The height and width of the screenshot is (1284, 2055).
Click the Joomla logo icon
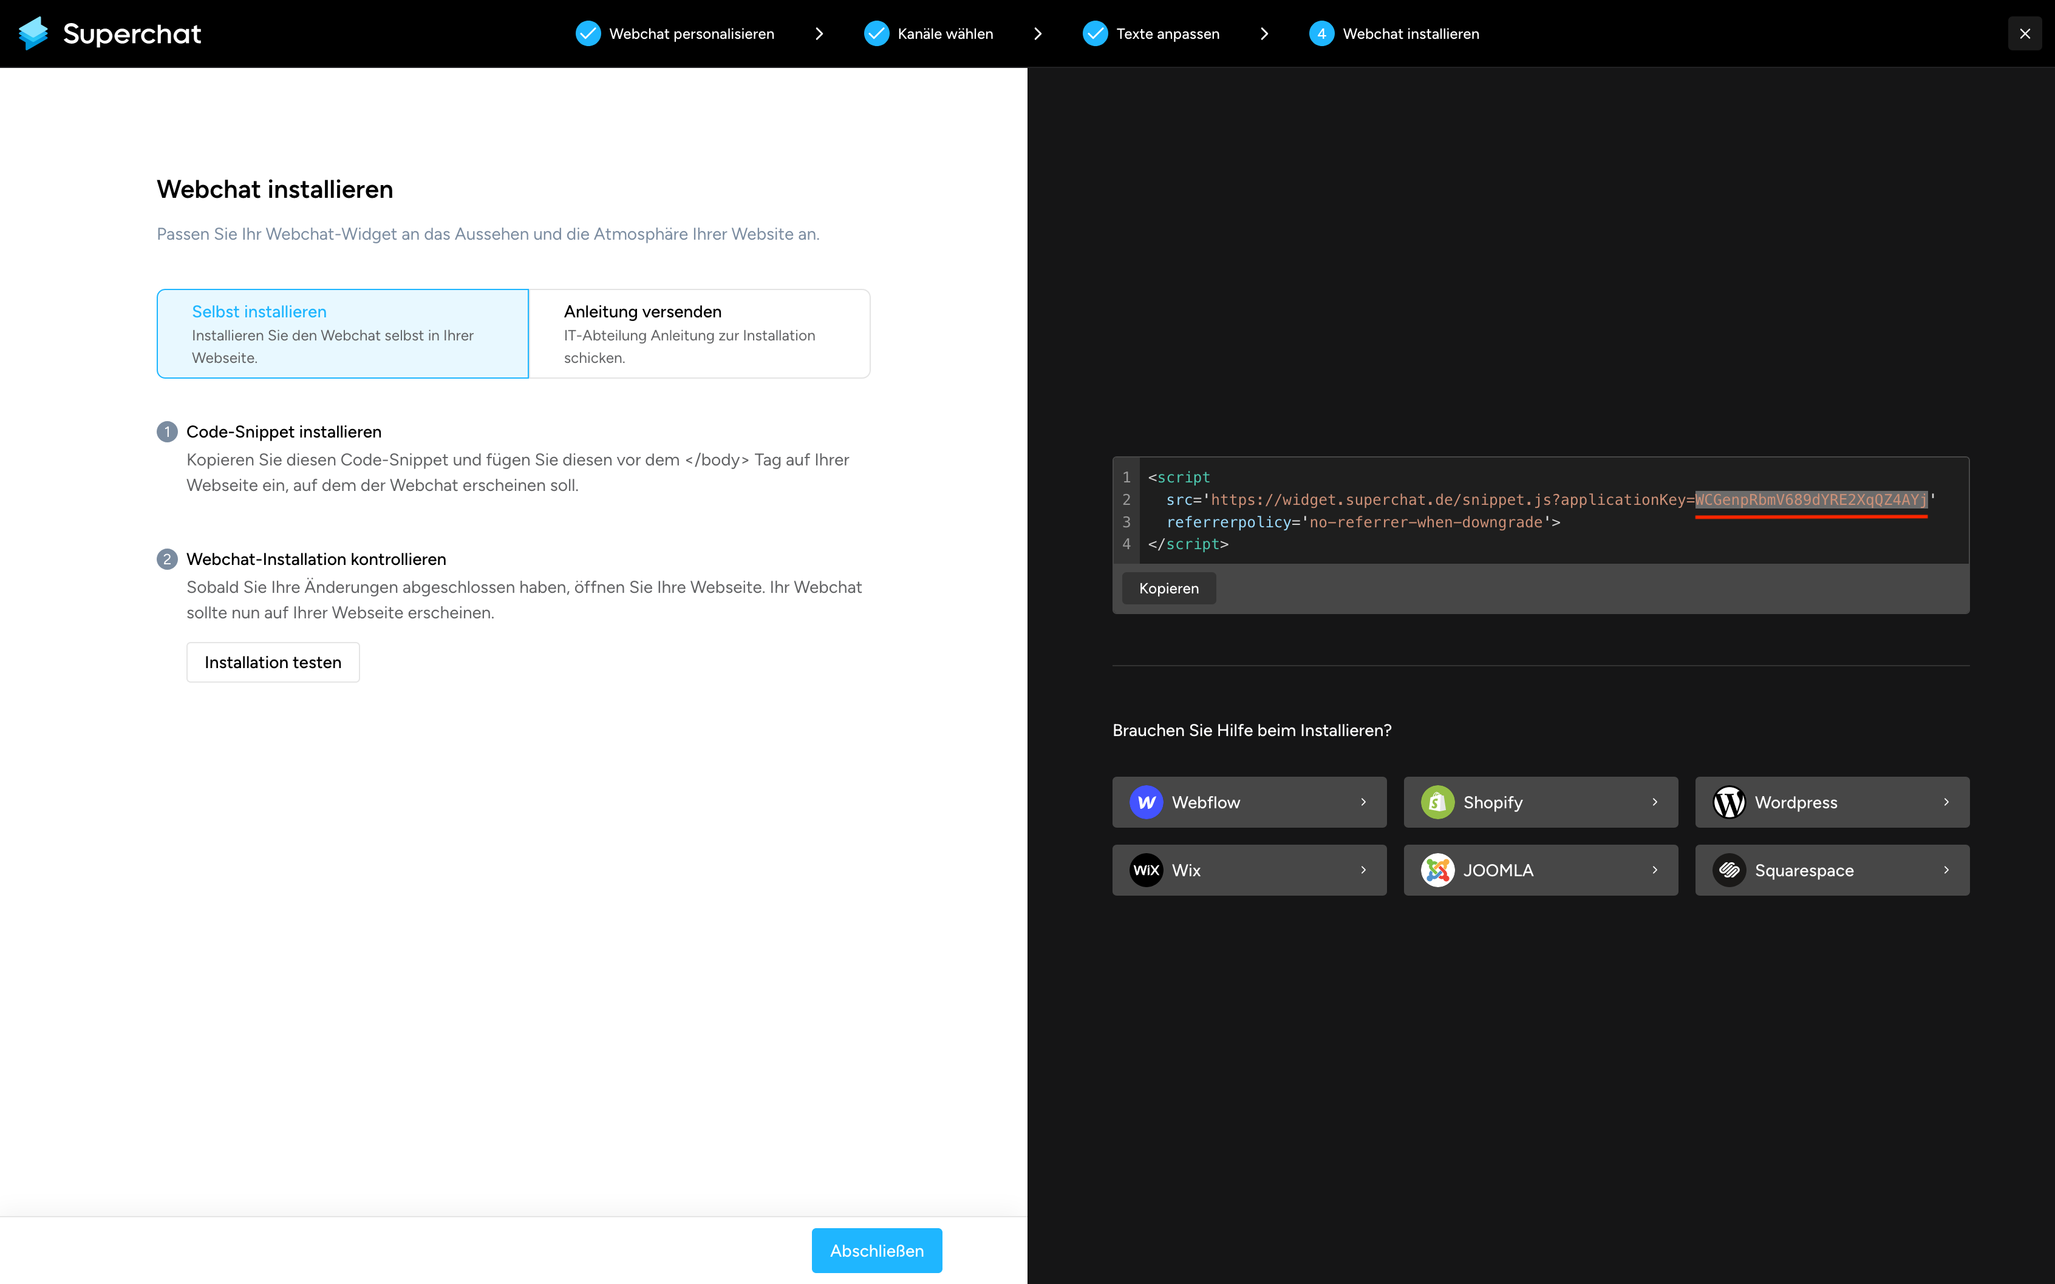coord(1437,870)
